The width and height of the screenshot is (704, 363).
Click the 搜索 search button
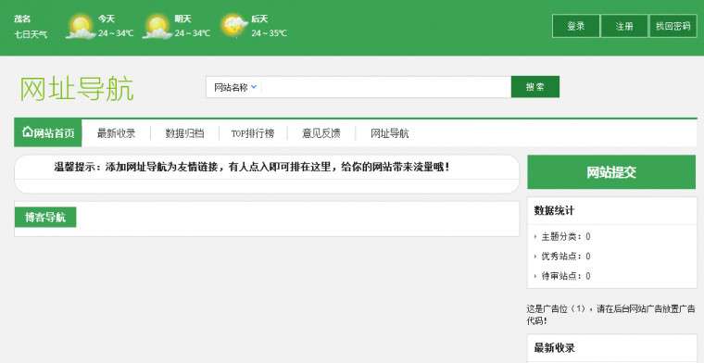coord(535,87)
